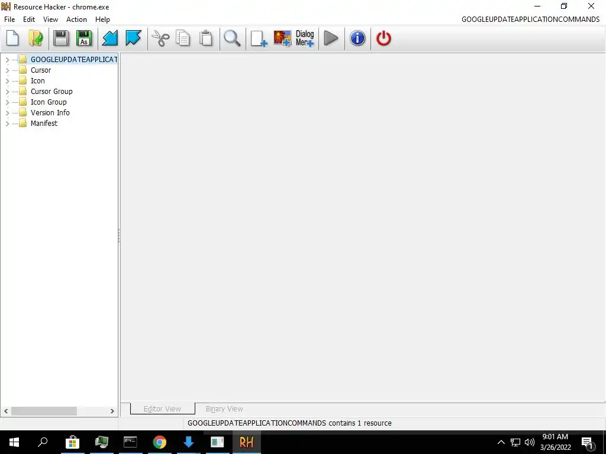Expand the Icon folder node

coord(7,81)
